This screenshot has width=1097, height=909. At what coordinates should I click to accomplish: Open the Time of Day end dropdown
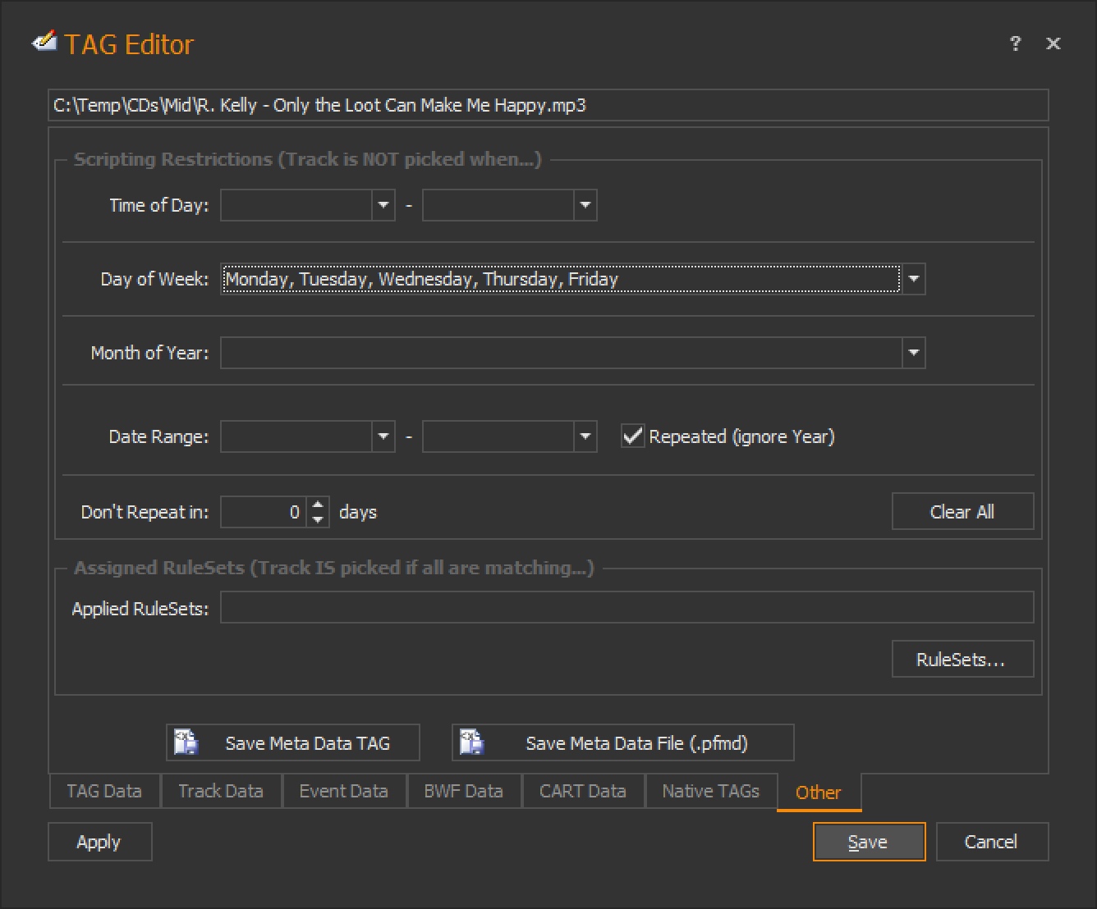(585, 205)
